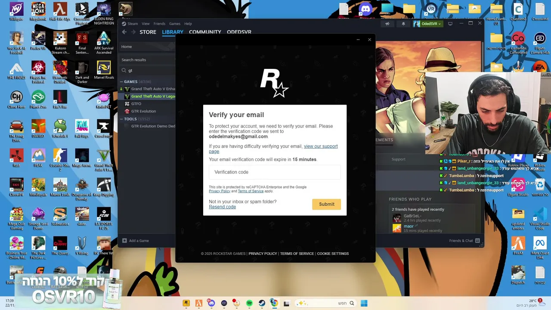Viewport: 551px width, 310px height.
Task: Open Rockstar launcher from the taskbar
Action: coord(186,303)
